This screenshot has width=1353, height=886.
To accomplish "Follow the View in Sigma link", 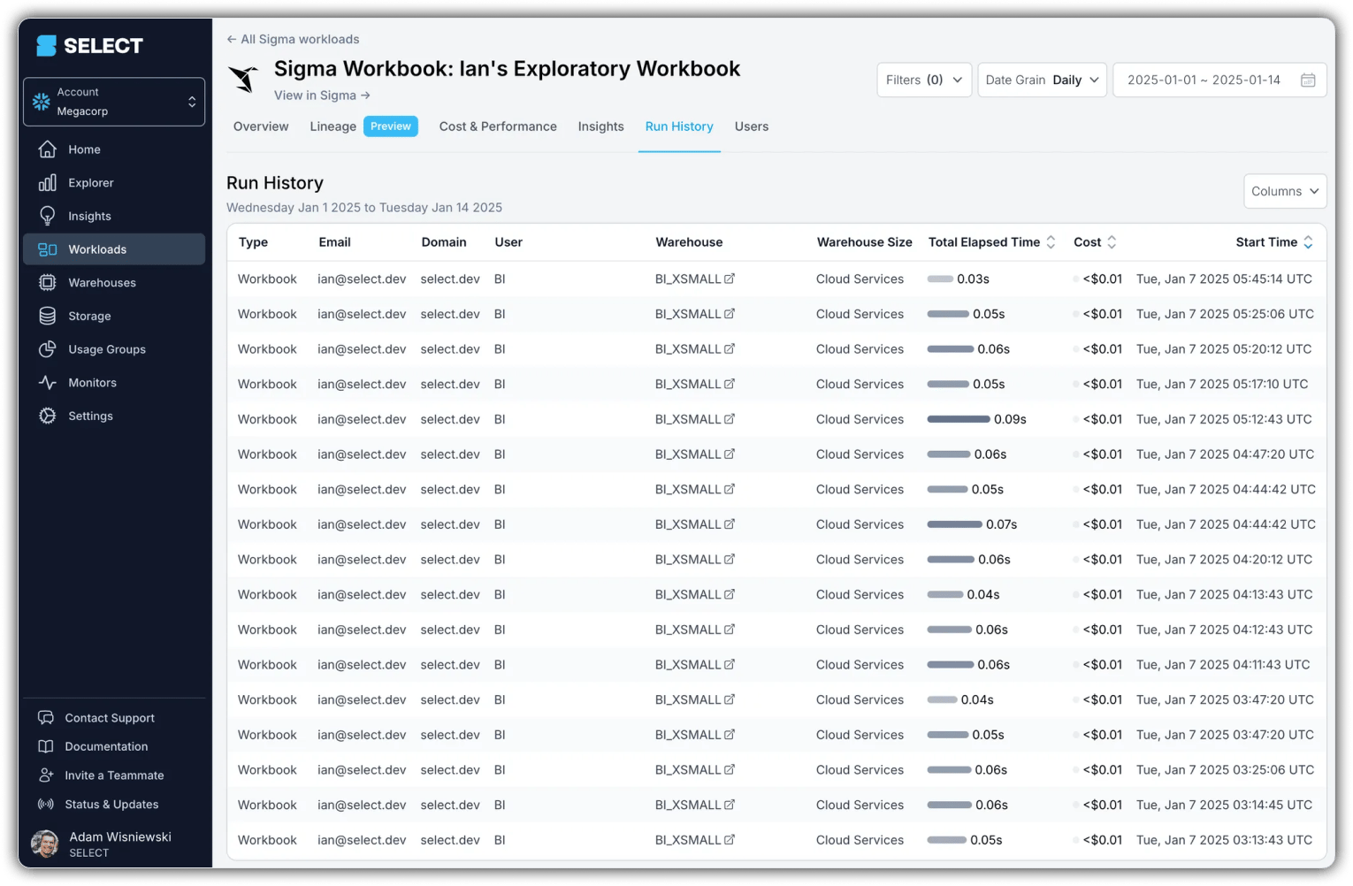I will [x=322, y=95].
